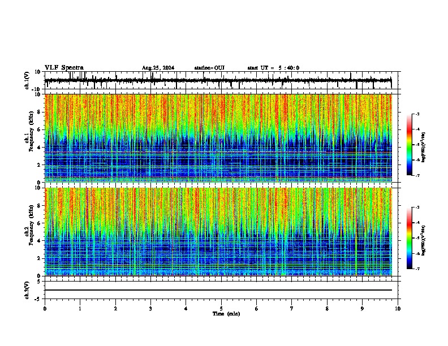Click time axis tick label "5" at bottom
Screen dimensions: 448x346
coord(221,309)
